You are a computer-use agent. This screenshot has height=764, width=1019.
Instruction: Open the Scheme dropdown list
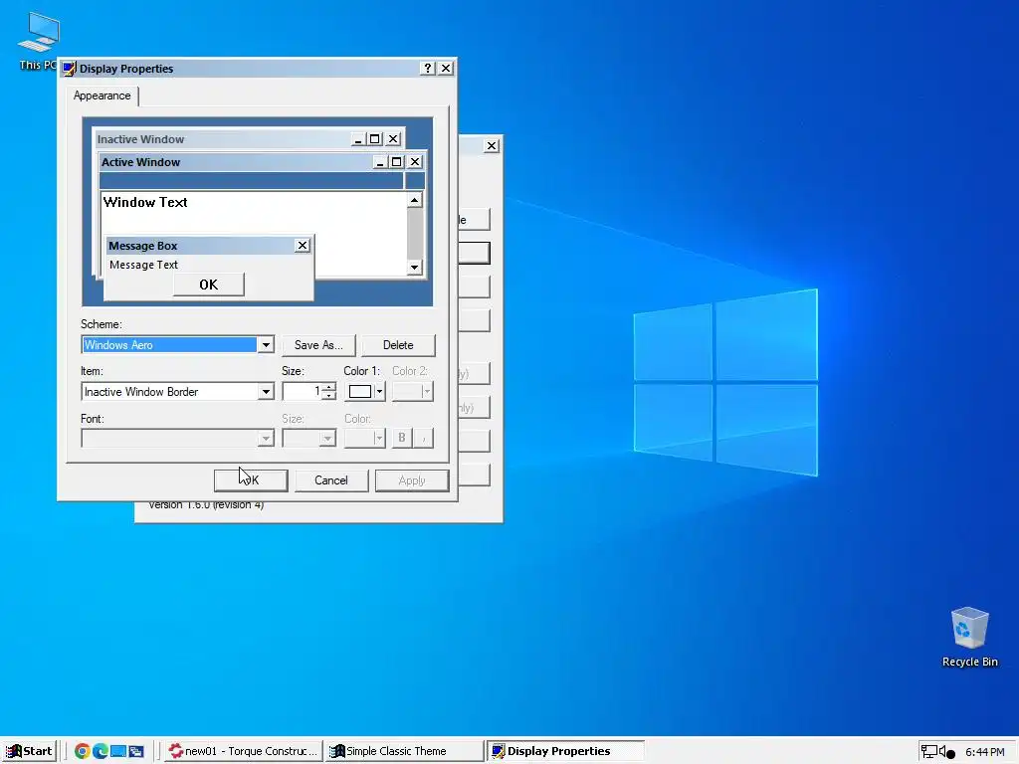tap(265, 345)
